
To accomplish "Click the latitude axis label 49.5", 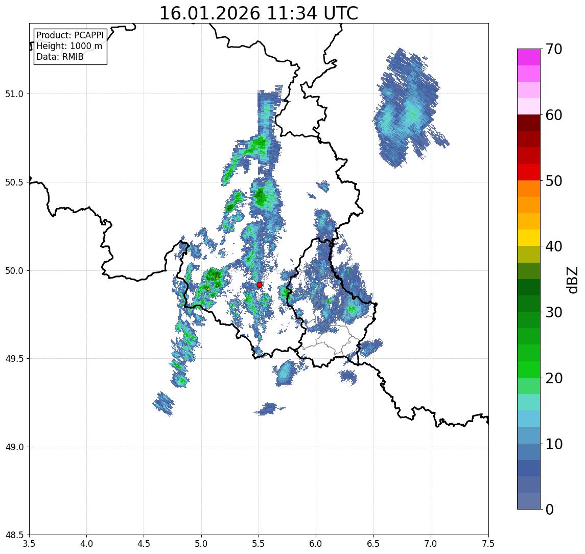I will 14,359.
